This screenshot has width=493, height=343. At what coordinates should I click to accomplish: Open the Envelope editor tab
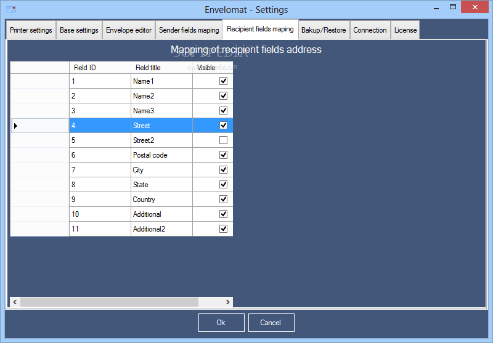coord(129,30)
